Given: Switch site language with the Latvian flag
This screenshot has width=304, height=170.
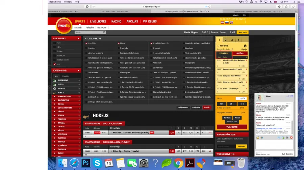Looking at the screenshot, I should [222, 23].
